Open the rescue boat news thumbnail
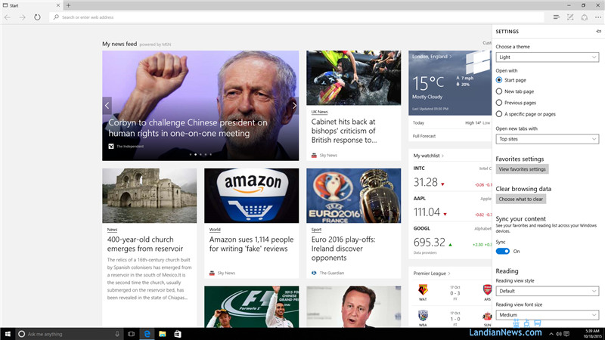The width and height of the screenshot is (605, 340). coord(353,78)
